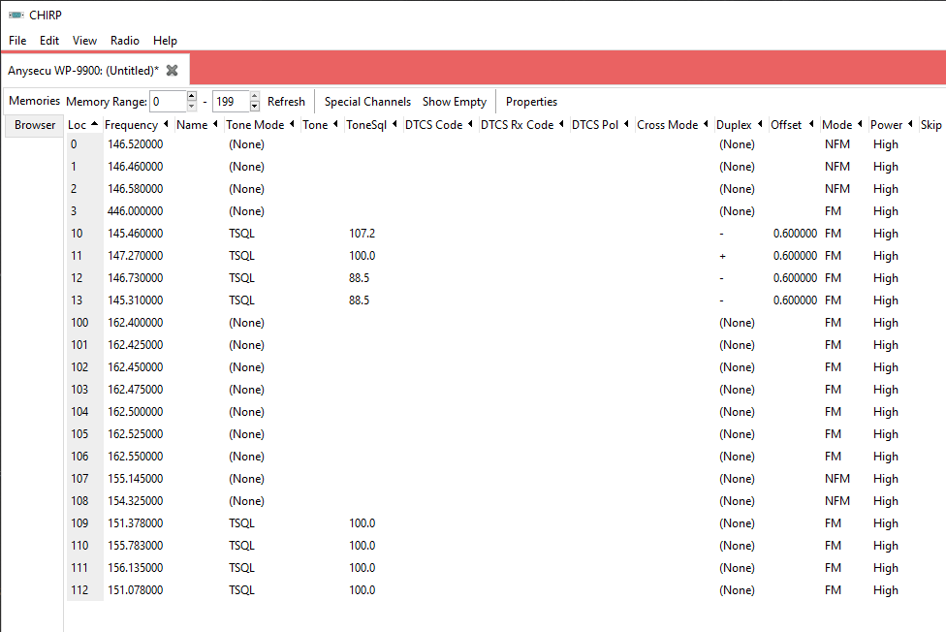Click (None) duplex cell in row 100
This screenshot has height=632, width=946.
tap(737, 323)
